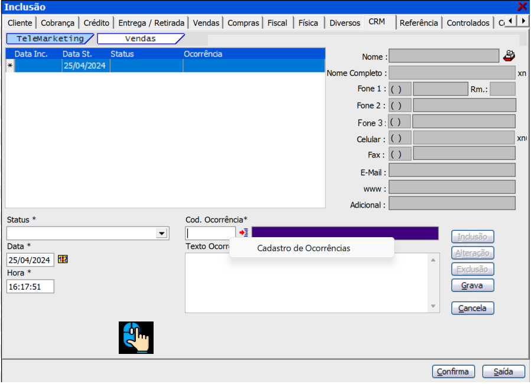Close the Inclusão window with red X
The width and height of the screenshot is (531, 384).
point(522,6)
